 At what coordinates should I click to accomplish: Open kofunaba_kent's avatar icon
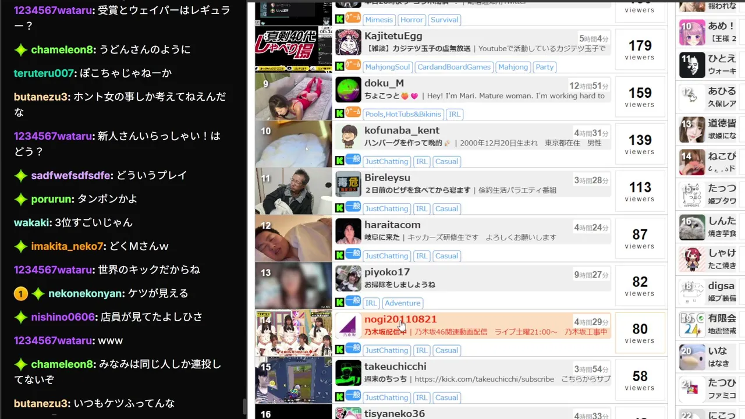pos(348,137)
